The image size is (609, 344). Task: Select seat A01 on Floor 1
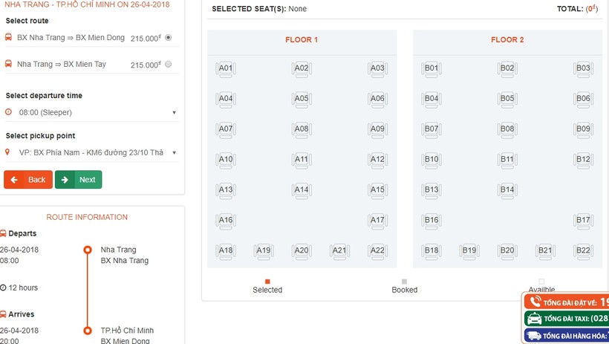(x=226, y=69)
